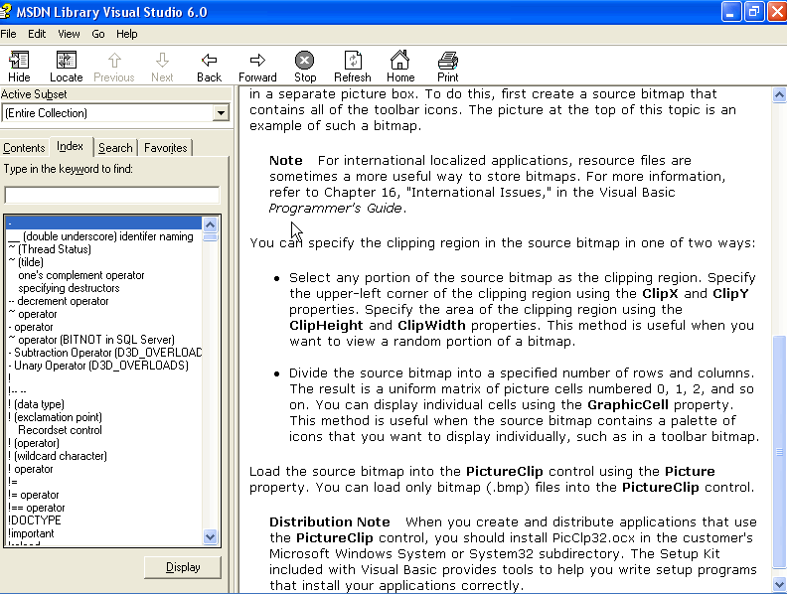Open the Active Subset dropdown
Image resolution: width=787 pixels, height=594 pixels.
[221, 113]
